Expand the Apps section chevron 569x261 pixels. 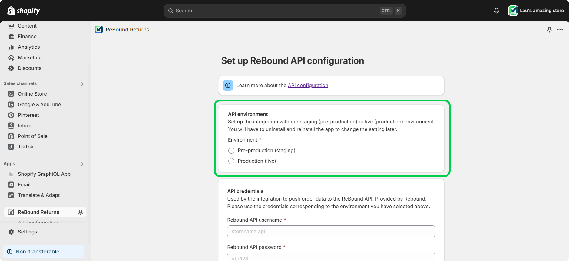coord(82,164)
